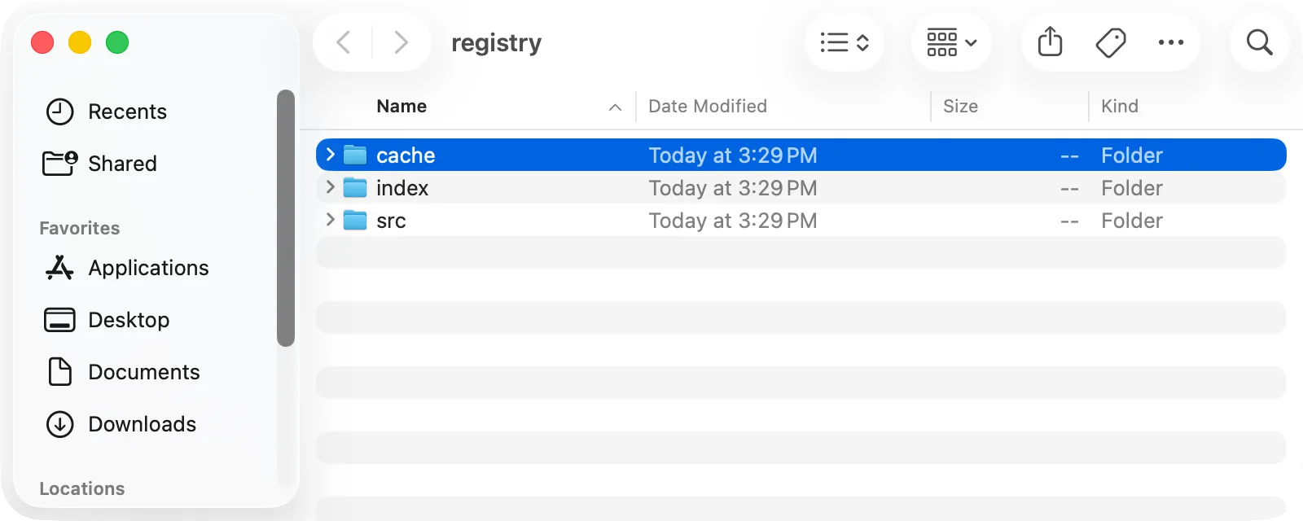Expand the index folder disclosure arrow
This screenshot has width=1303, height=521.
tap(330, 187)
